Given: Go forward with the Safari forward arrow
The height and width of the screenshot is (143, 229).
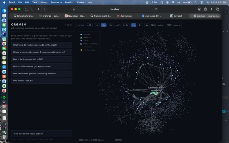Looking at the screenshot, I should click(44, 9).
